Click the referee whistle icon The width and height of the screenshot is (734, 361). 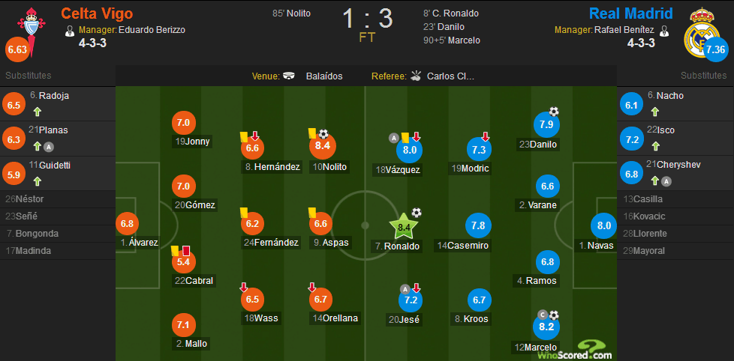pyautogui.click(x=415, y=76)
